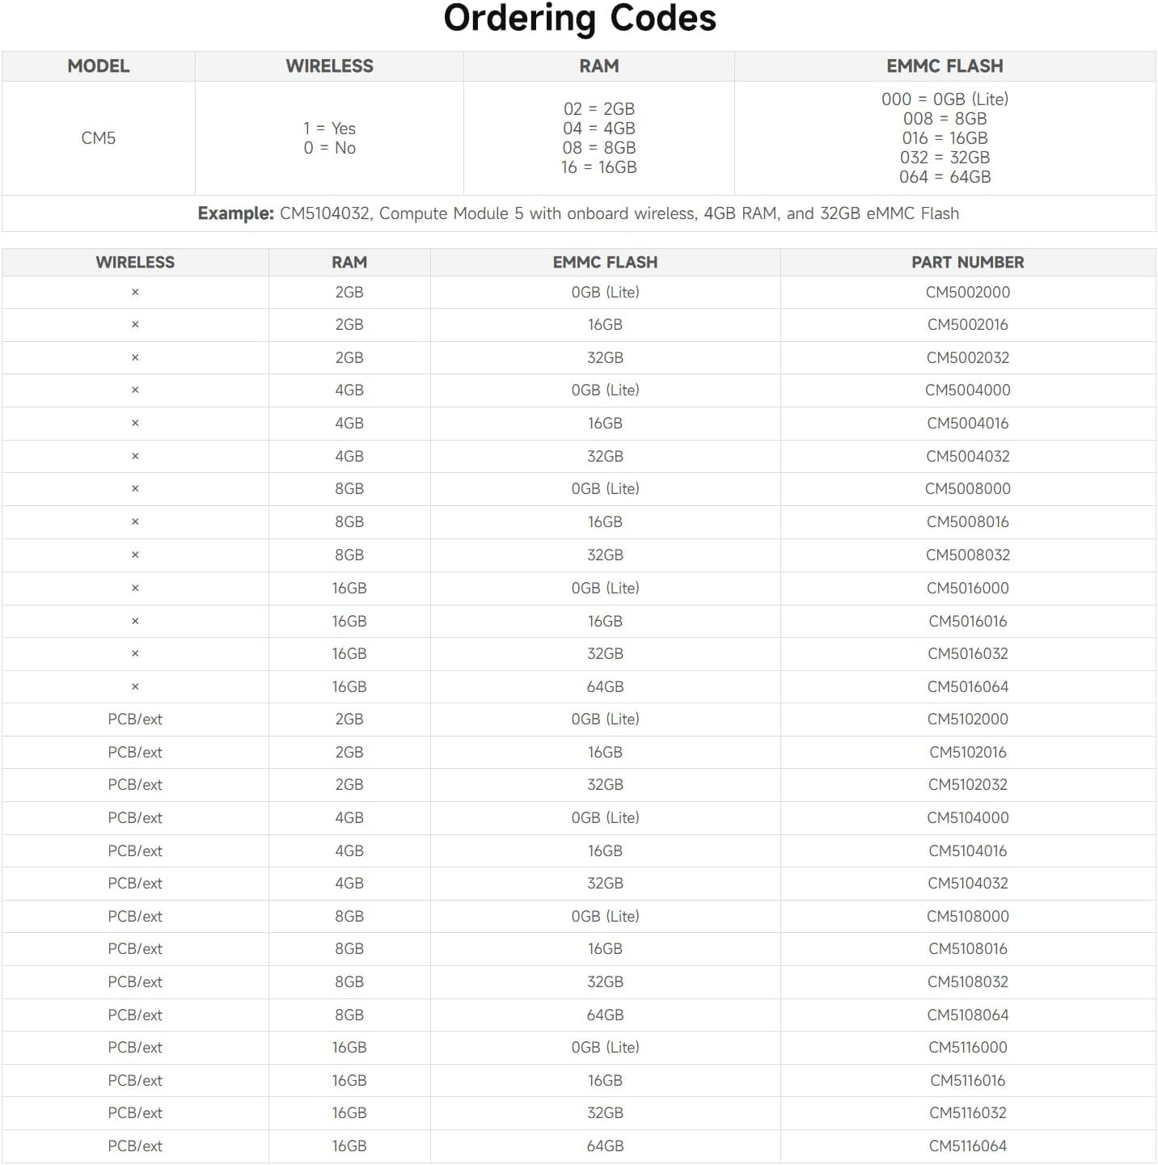Click the MODEL header in the top table

98,66
